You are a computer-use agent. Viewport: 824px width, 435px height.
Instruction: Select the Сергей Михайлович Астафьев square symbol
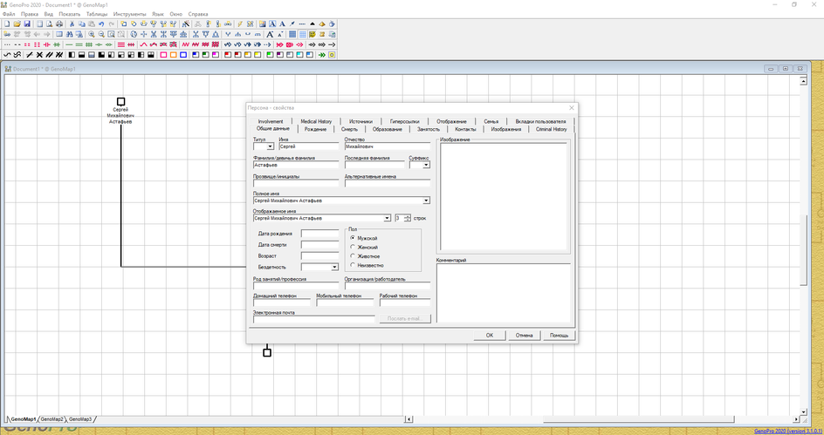click(x=120, y=101)
